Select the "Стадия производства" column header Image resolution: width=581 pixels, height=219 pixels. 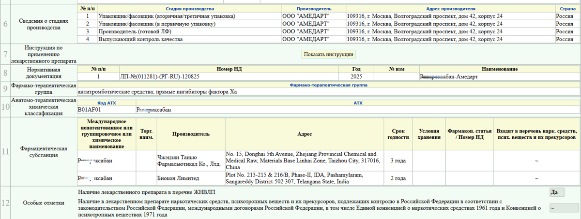coord(189,9)
